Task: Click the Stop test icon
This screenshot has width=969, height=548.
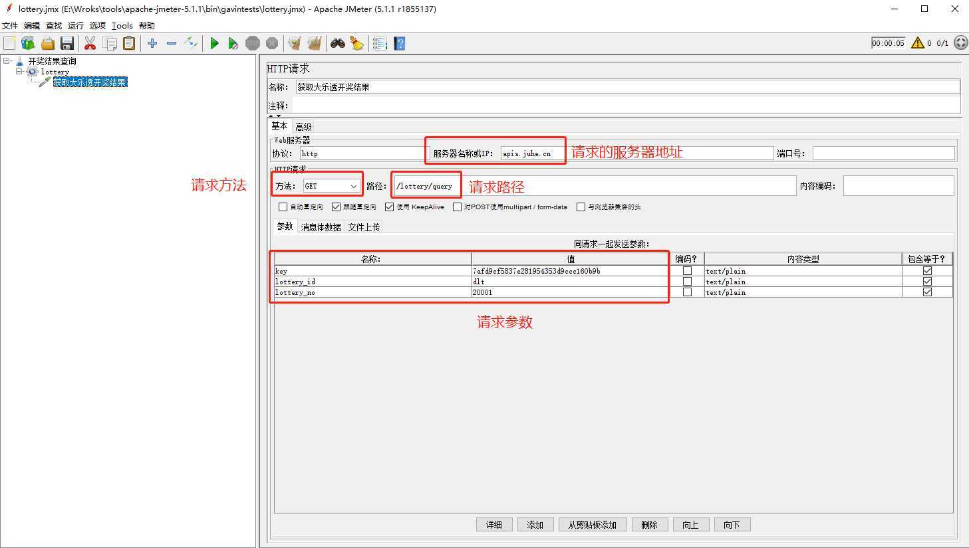Action: point(252,43)
